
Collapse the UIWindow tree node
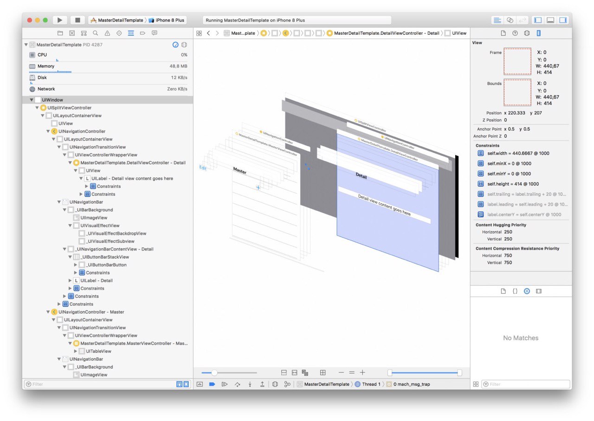coord(32,100)
